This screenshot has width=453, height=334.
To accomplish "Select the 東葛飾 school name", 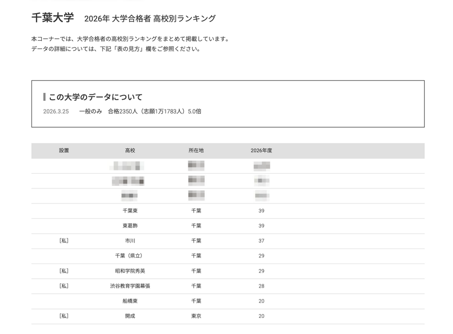I will point(130,226).
